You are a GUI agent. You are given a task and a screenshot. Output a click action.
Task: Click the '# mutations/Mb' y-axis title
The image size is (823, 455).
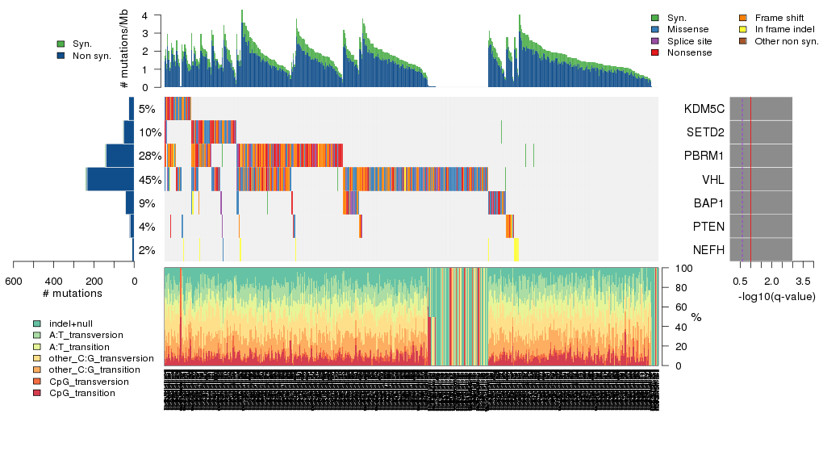point(123,52)
